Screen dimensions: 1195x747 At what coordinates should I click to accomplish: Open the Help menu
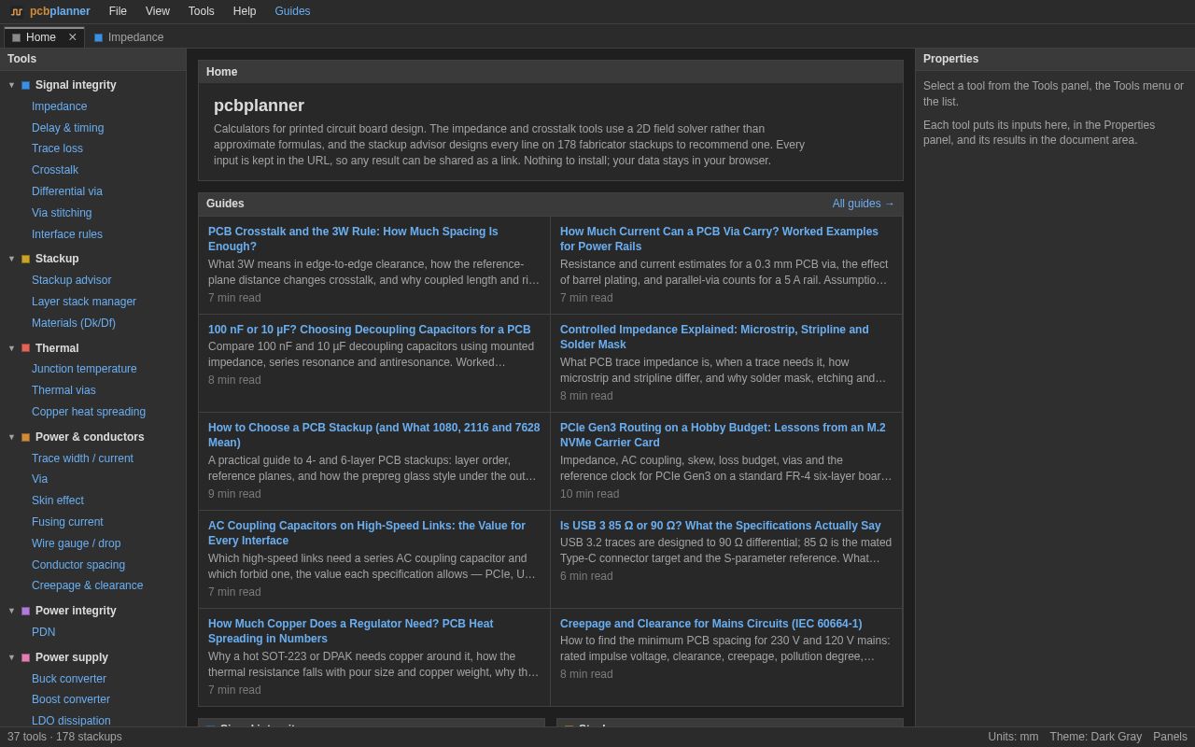coord(245,11)
